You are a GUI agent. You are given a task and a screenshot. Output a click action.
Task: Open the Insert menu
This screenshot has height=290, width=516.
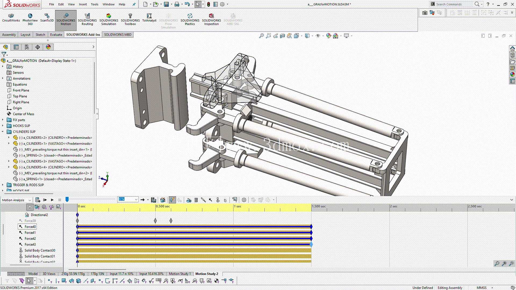click(x=83, y=4)
